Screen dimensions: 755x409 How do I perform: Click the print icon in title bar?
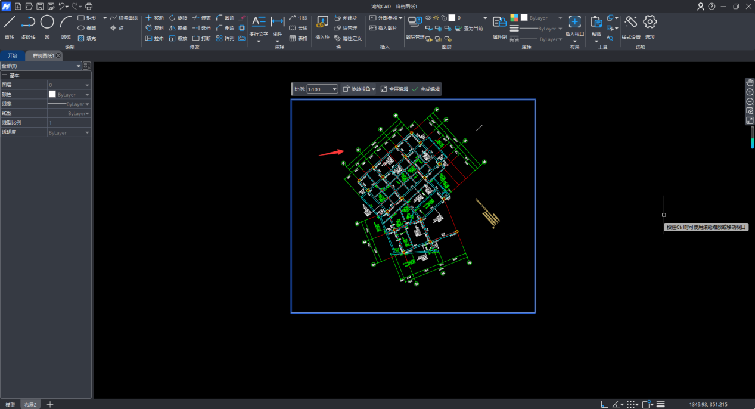89,6
